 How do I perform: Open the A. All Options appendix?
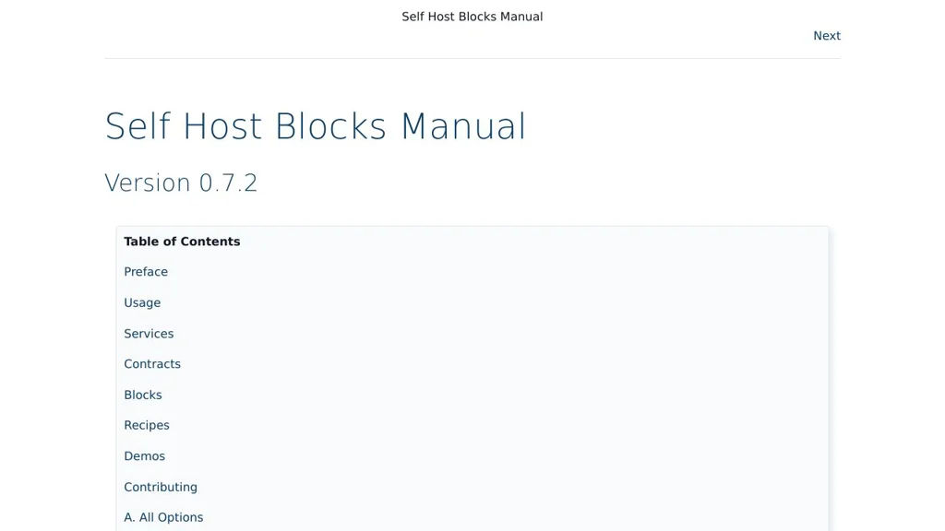(x=163, y=517)
